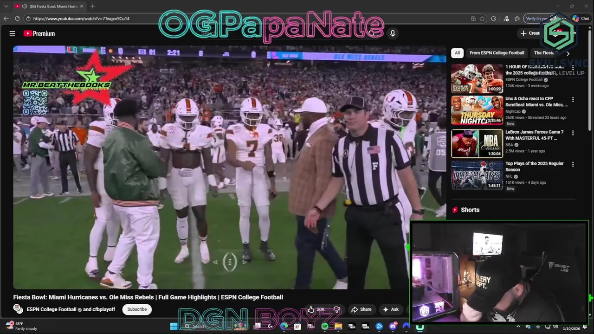Open options menu for LeBron James video
594x334 pixels.
tap(573, 133)
